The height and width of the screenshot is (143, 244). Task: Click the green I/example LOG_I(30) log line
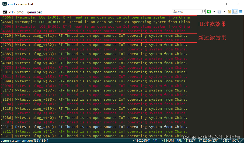tap(96, 17)
